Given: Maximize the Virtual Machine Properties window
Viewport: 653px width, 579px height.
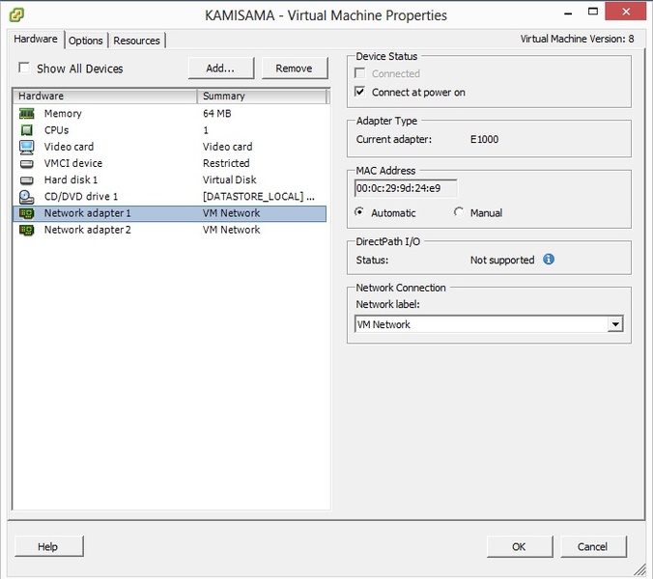Looking at the screenshot, I should click(x=593, y=12).
